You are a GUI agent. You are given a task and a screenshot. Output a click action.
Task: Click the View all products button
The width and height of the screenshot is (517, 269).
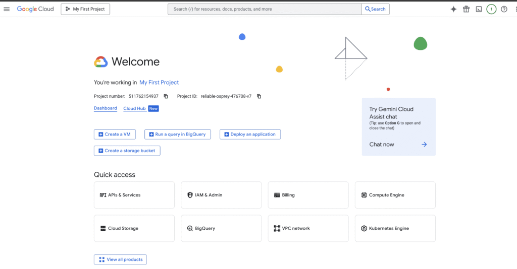120,259
